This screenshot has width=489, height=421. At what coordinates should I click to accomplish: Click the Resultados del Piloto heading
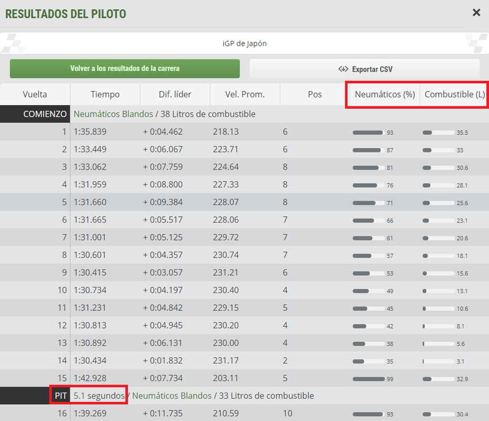click(65, 14)
